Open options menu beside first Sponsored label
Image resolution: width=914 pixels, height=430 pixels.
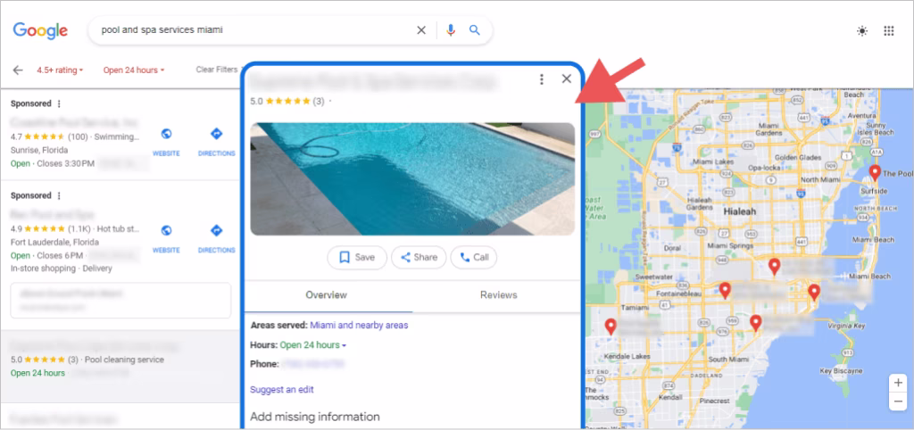[59, 103]
